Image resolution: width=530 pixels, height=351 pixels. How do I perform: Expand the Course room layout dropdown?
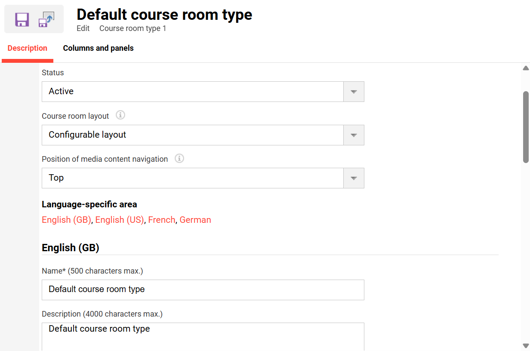point(353,135)
